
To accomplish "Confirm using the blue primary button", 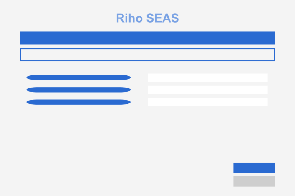I will point(254,168).
